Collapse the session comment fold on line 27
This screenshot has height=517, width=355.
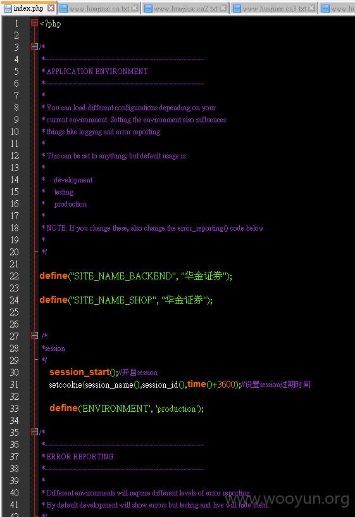click(x=34, y=336)
